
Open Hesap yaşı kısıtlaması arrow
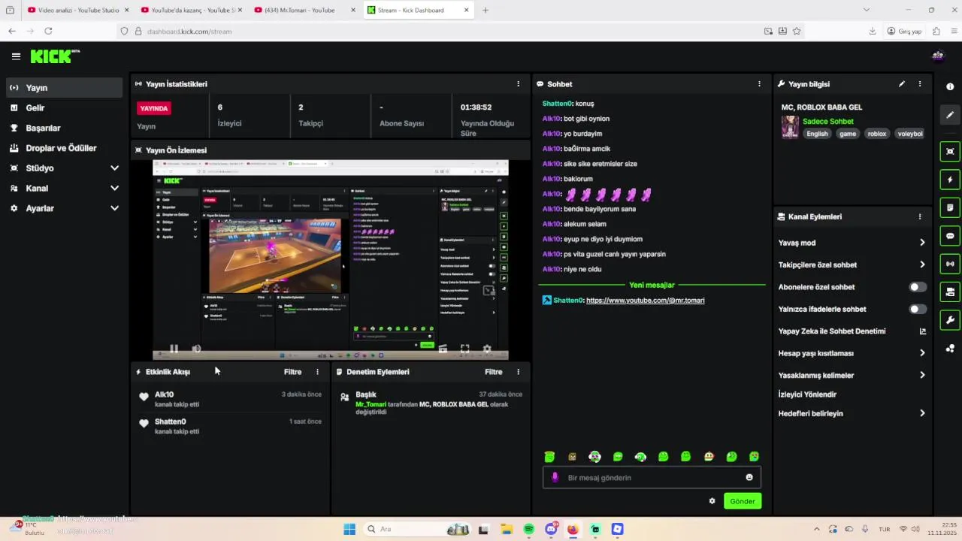point(922,353)
